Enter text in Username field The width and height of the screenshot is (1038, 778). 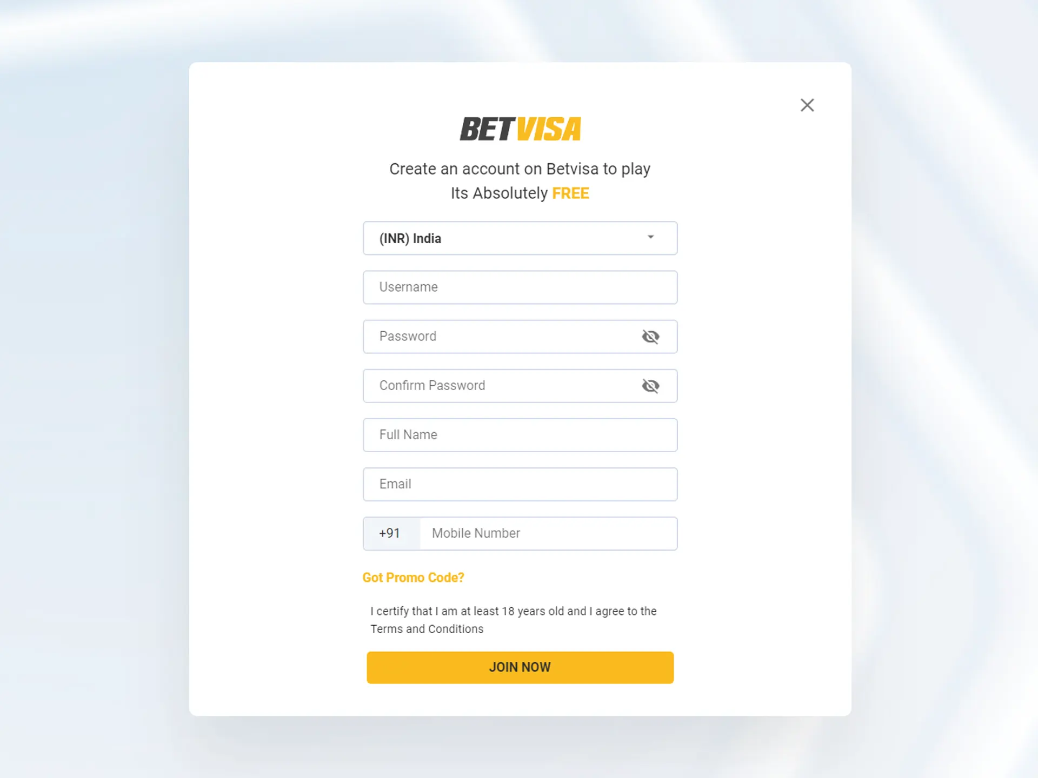click(520, 287)
